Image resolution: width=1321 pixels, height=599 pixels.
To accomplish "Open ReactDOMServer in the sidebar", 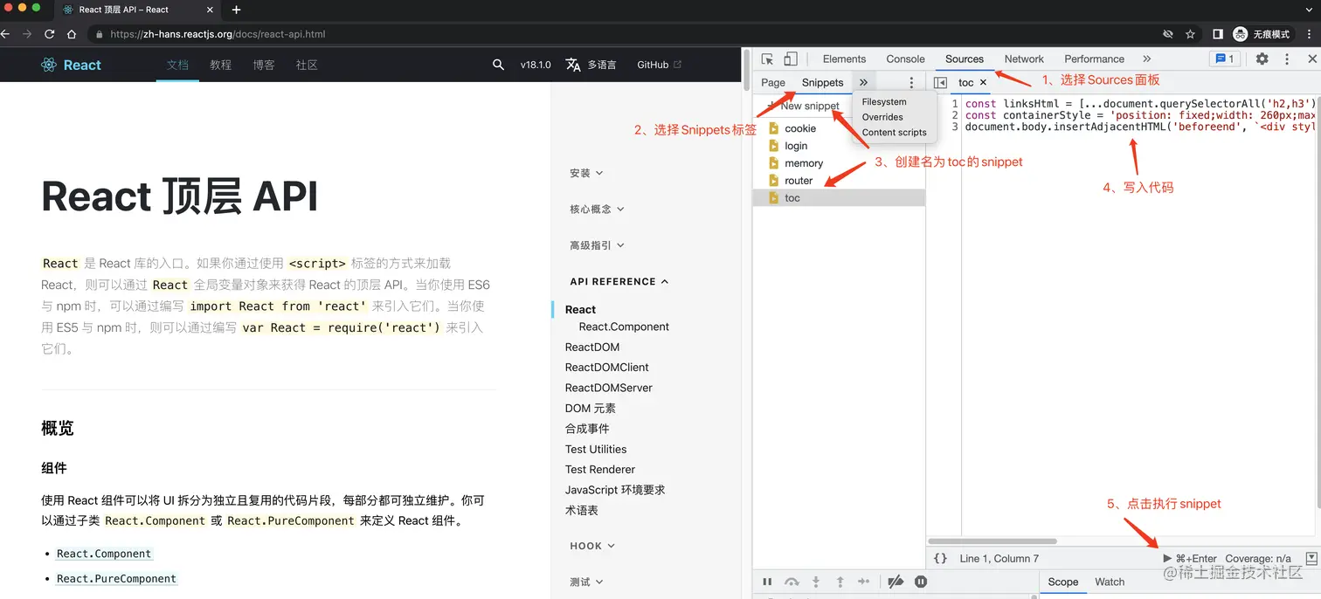I will point(609,388).
